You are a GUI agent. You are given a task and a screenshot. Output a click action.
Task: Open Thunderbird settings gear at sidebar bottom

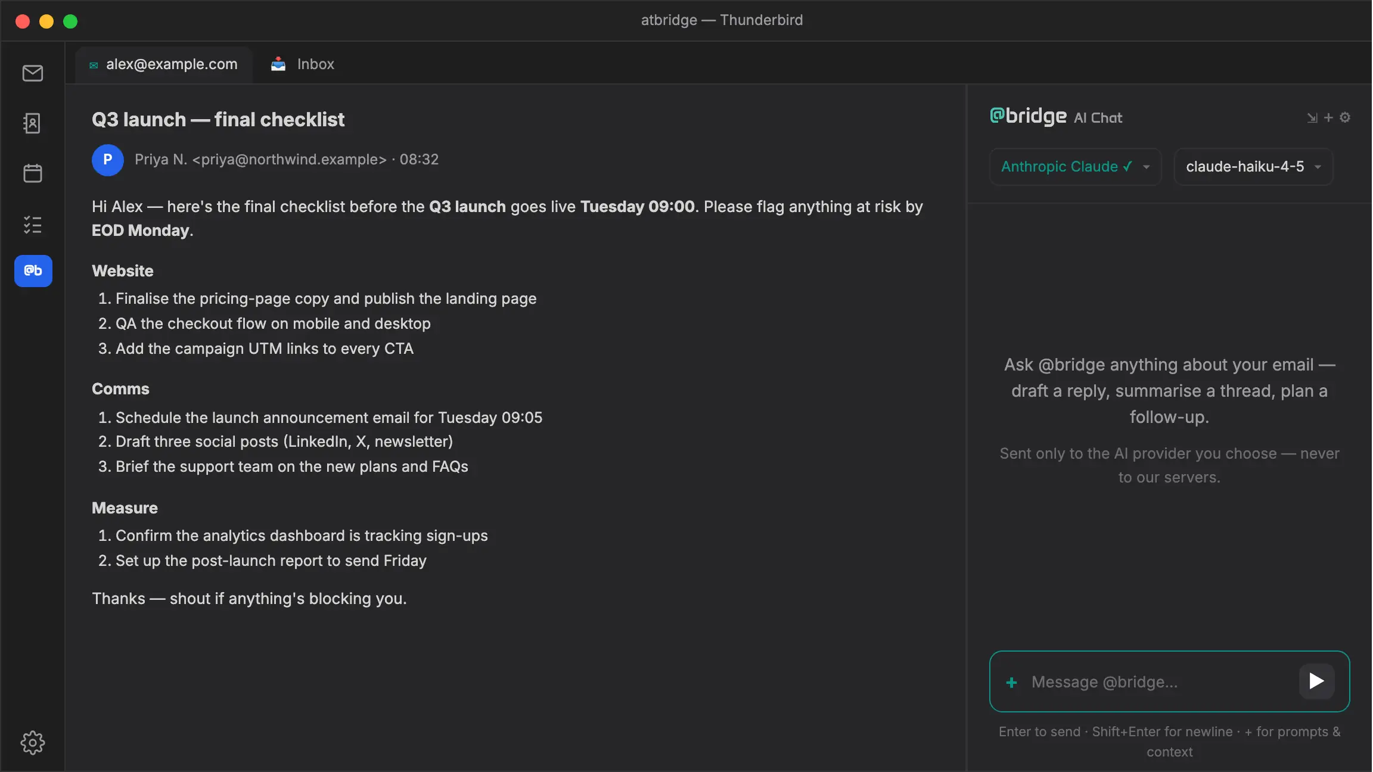pyautogui.click(x=33, y=742)
